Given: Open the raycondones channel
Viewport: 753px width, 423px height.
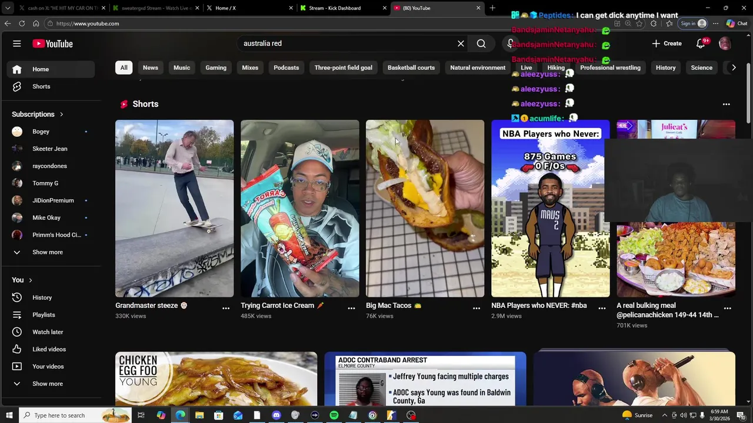Looking at the screenshot, I should (x=51, y=166).
